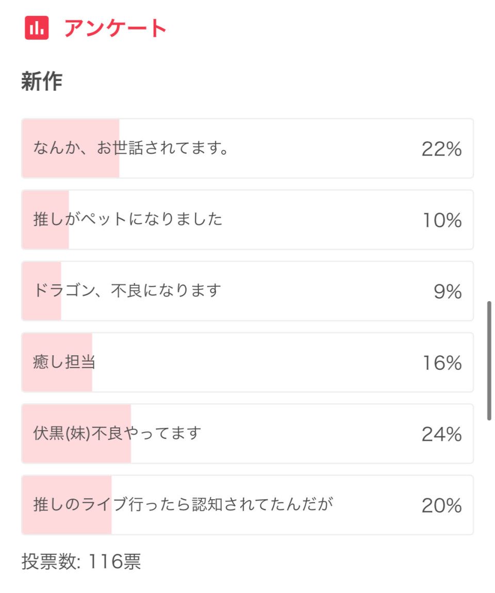The height and width of the screenshot is (593, 495).
Task: Click the 新作 poll title
Action: tap(42, 81)
